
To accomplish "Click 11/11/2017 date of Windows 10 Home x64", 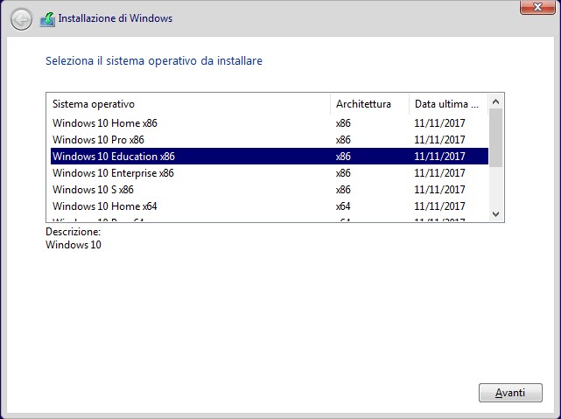I will [x=439, y=206].
